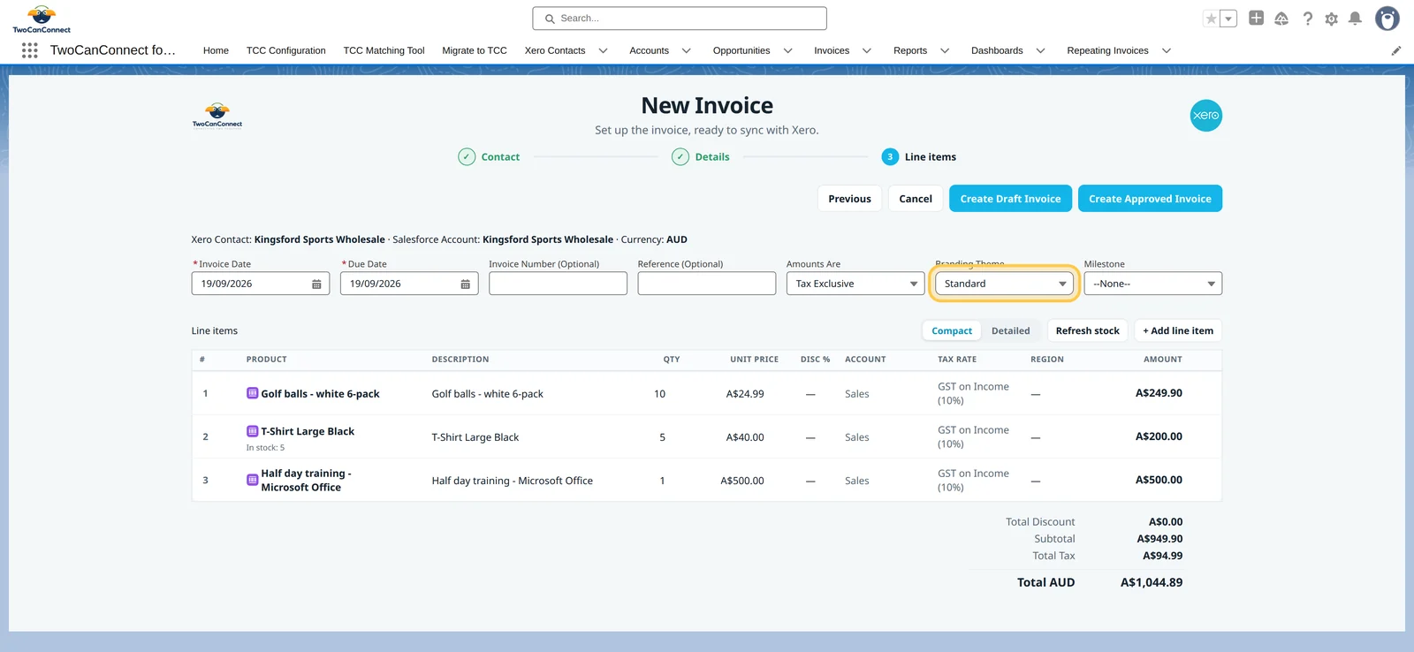Switch to Compact line items view

pos(952,330)
